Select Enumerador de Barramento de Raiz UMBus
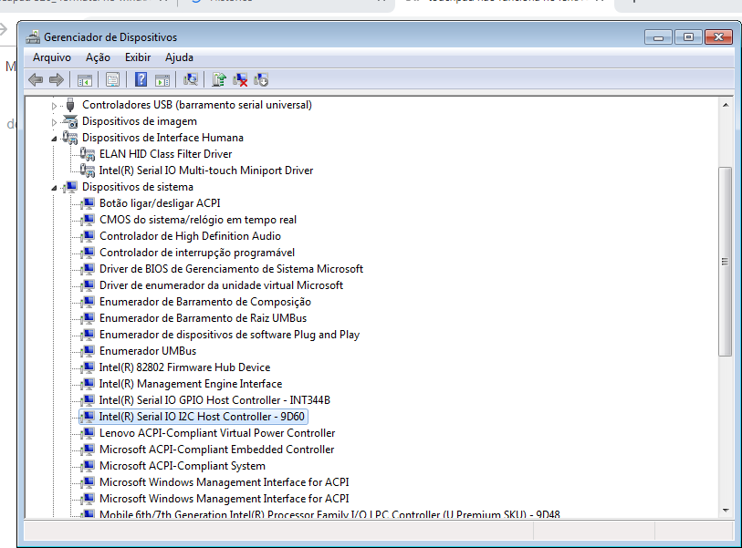 [203, 318]
